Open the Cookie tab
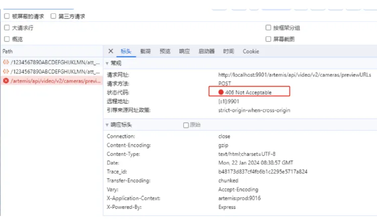The width and height of the screenshot is (377, 222). (x=251, y=51)
